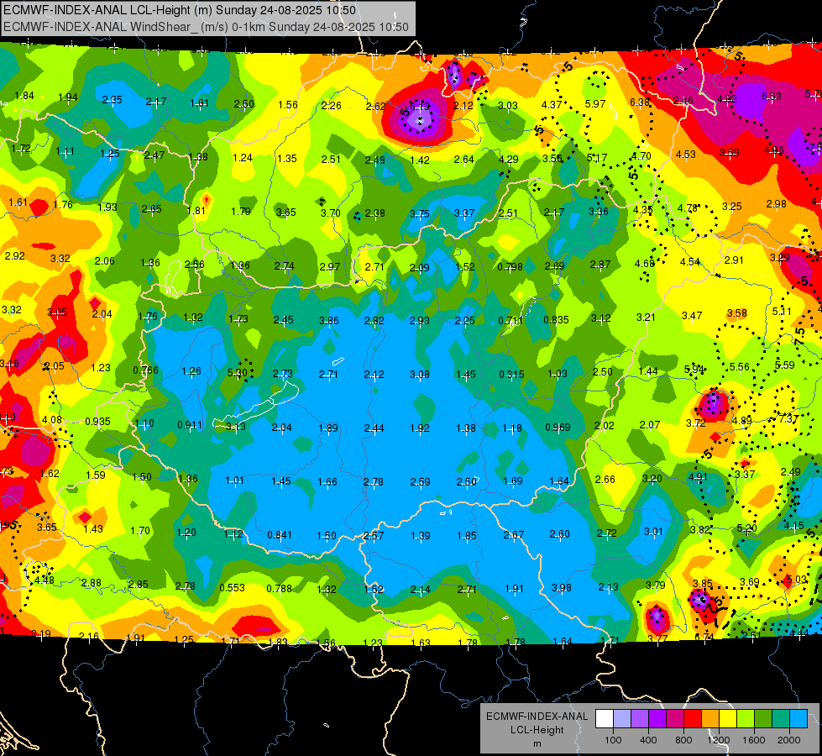The image size is (822, 756).
Task: Click the legend label 1600
Action: (753, 740)
